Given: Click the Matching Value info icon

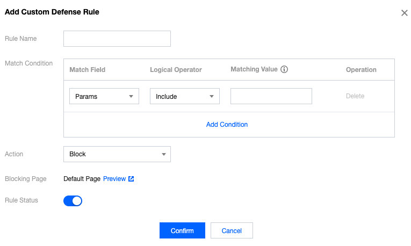Looking at the screenshot, I should pos(285,69).
